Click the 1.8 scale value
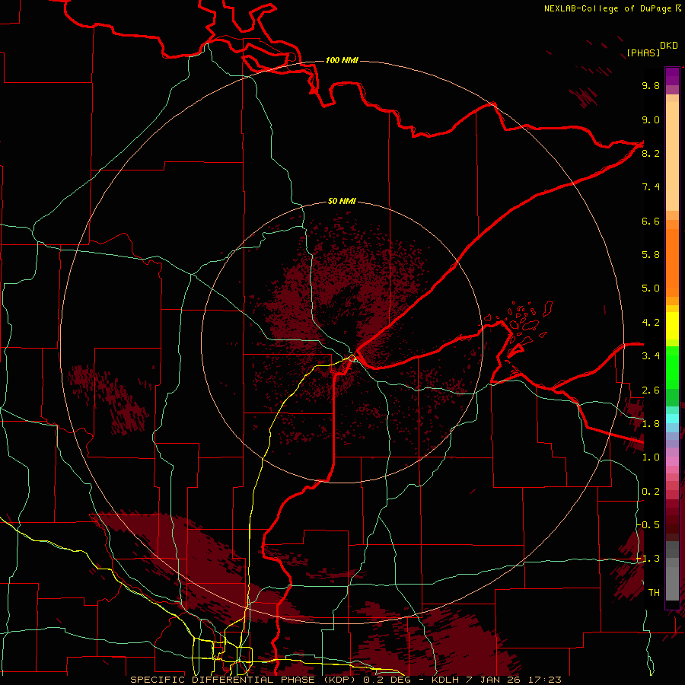 (x=651, y=424)
